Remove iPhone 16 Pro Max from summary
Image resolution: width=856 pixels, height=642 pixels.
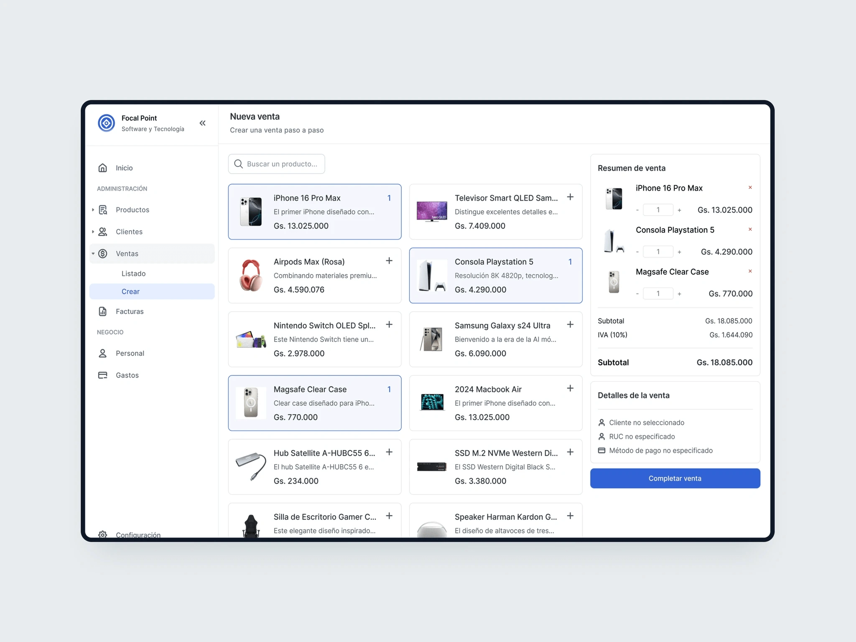(750, 188)
